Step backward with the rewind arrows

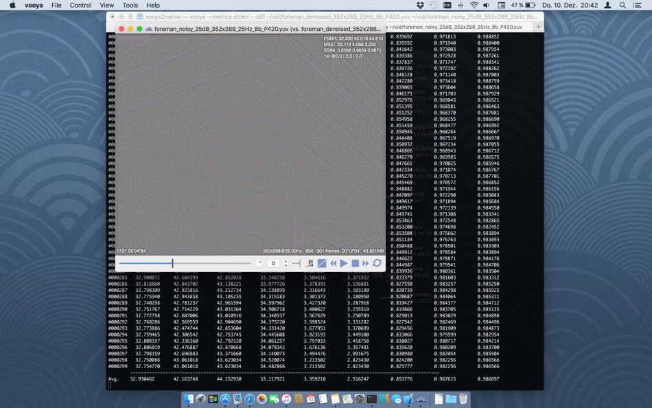pos(333,263)
